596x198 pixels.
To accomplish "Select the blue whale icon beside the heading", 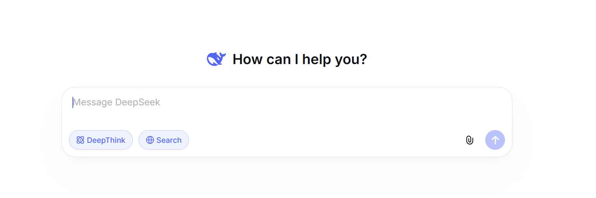I will (216, 59).
